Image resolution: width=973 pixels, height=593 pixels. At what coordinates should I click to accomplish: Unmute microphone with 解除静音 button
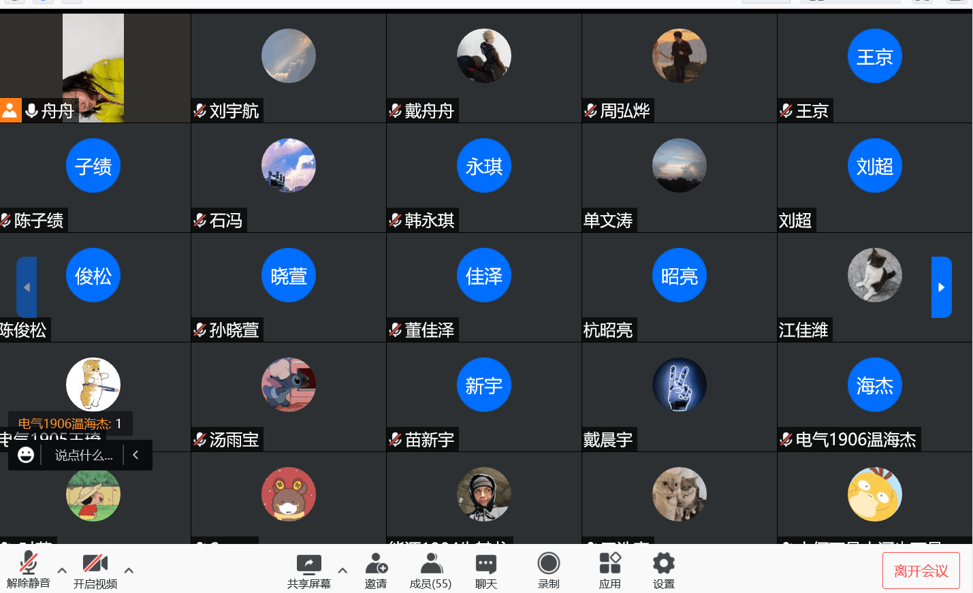click(29, 569)
